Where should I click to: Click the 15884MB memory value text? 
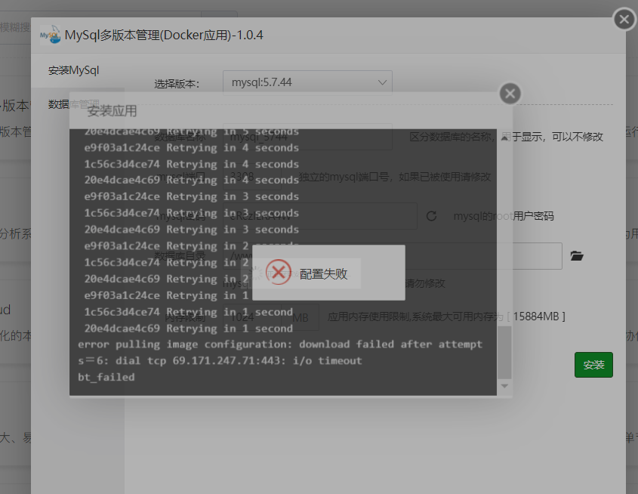coord(536,316)
